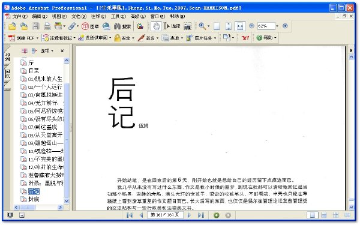Toggle continuous facing layout button
The image size is (360, 225).
(x=335, y=215)
